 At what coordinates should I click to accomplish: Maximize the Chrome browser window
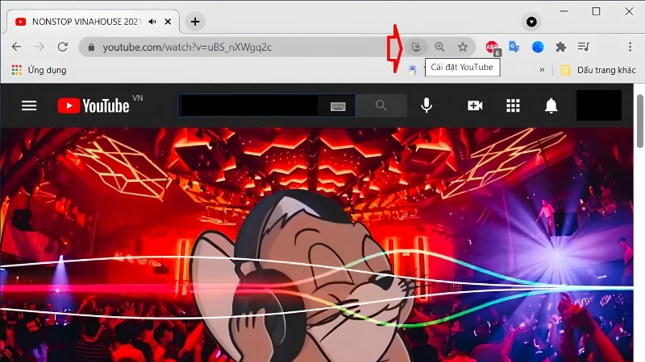(596, 11)
